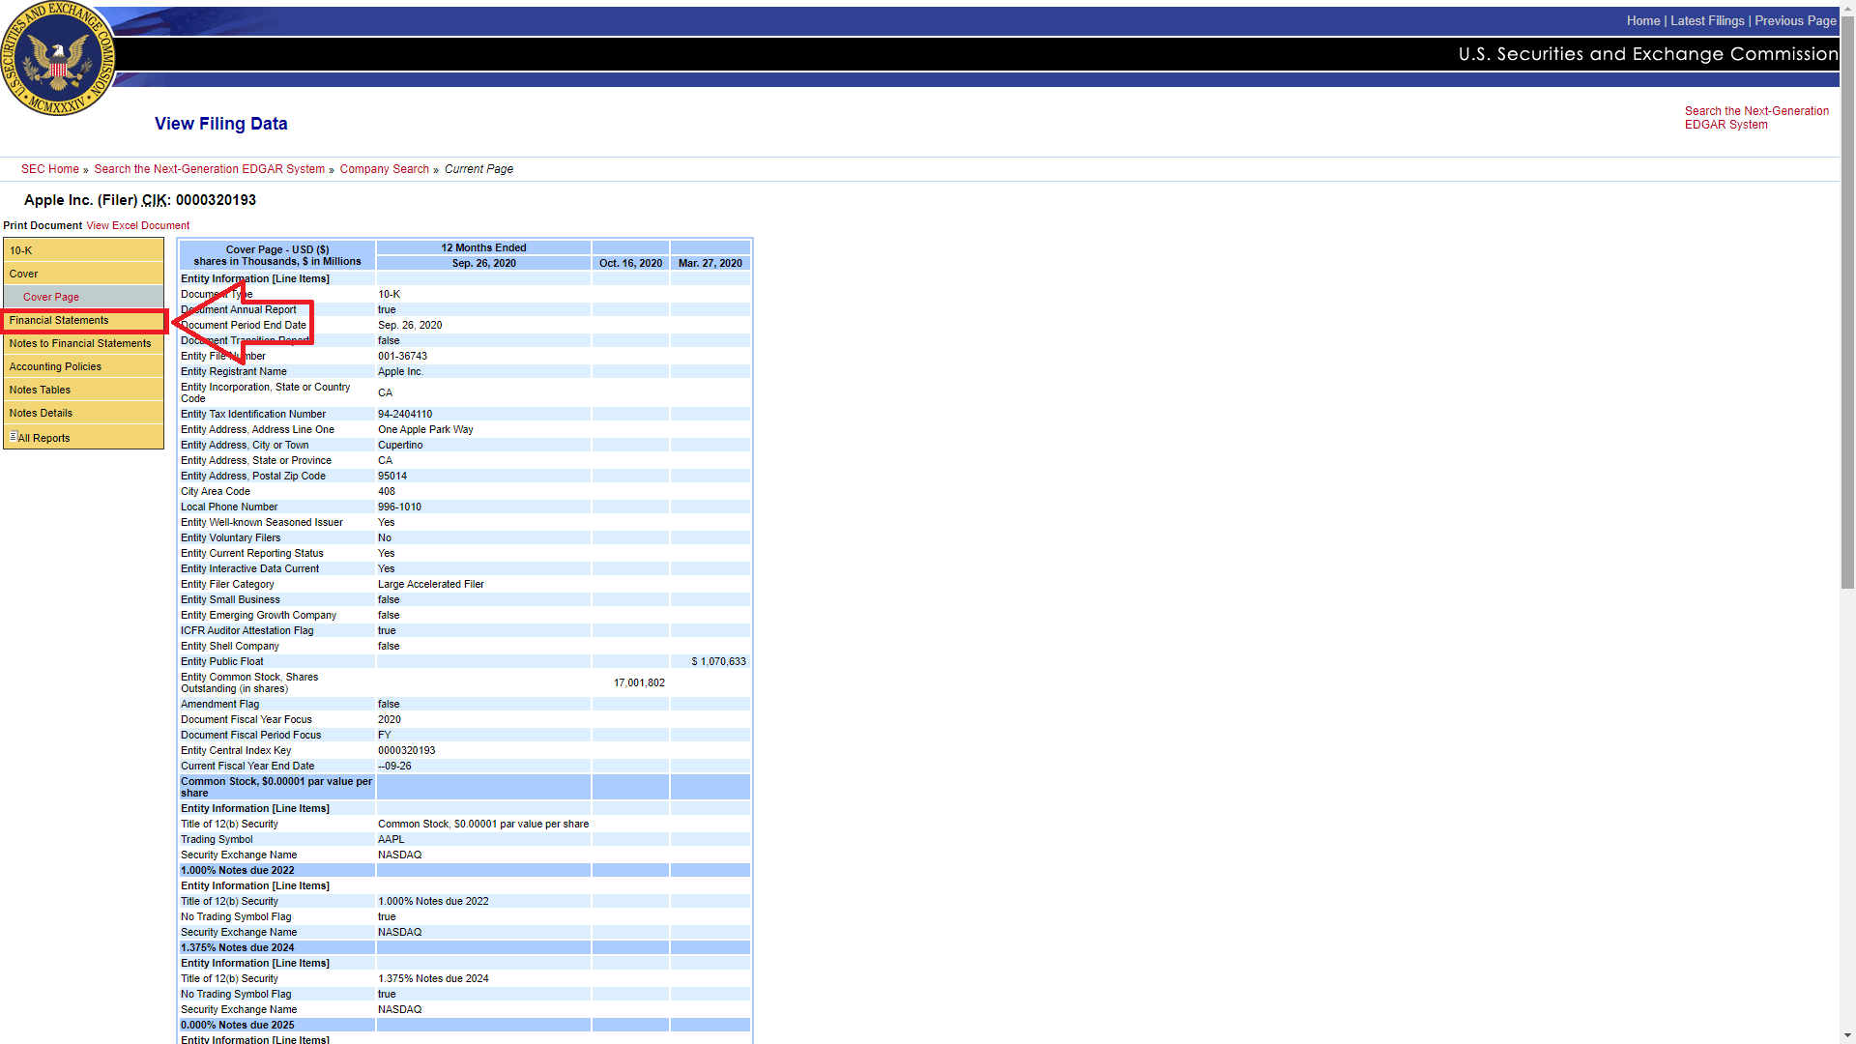
Task: Click Apple Inc. (Filer) CIK heading
Action: click(140, 200)
